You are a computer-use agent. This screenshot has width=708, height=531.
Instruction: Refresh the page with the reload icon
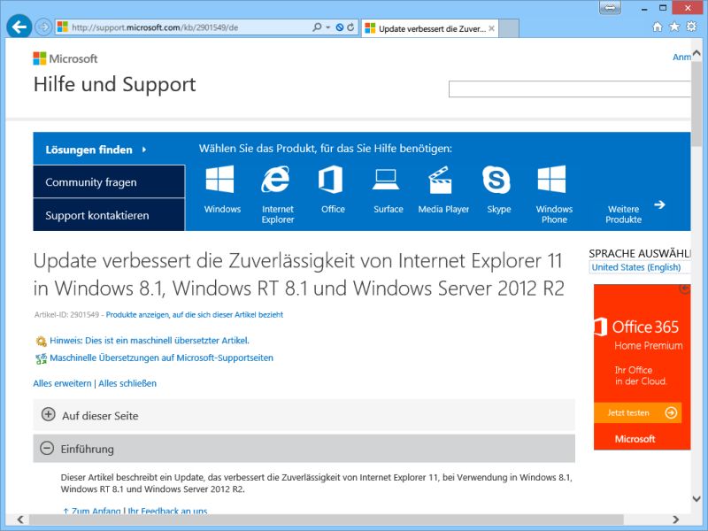pyautogui.click(x=350, y=27)
